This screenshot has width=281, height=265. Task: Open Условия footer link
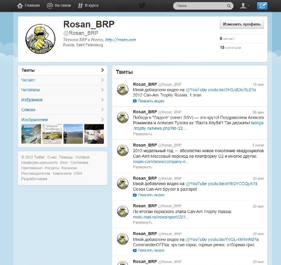tap(82, 157)
